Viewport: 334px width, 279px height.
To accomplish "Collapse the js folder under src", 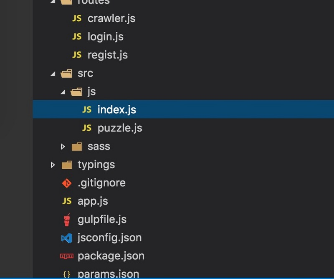I will (63, 91).
